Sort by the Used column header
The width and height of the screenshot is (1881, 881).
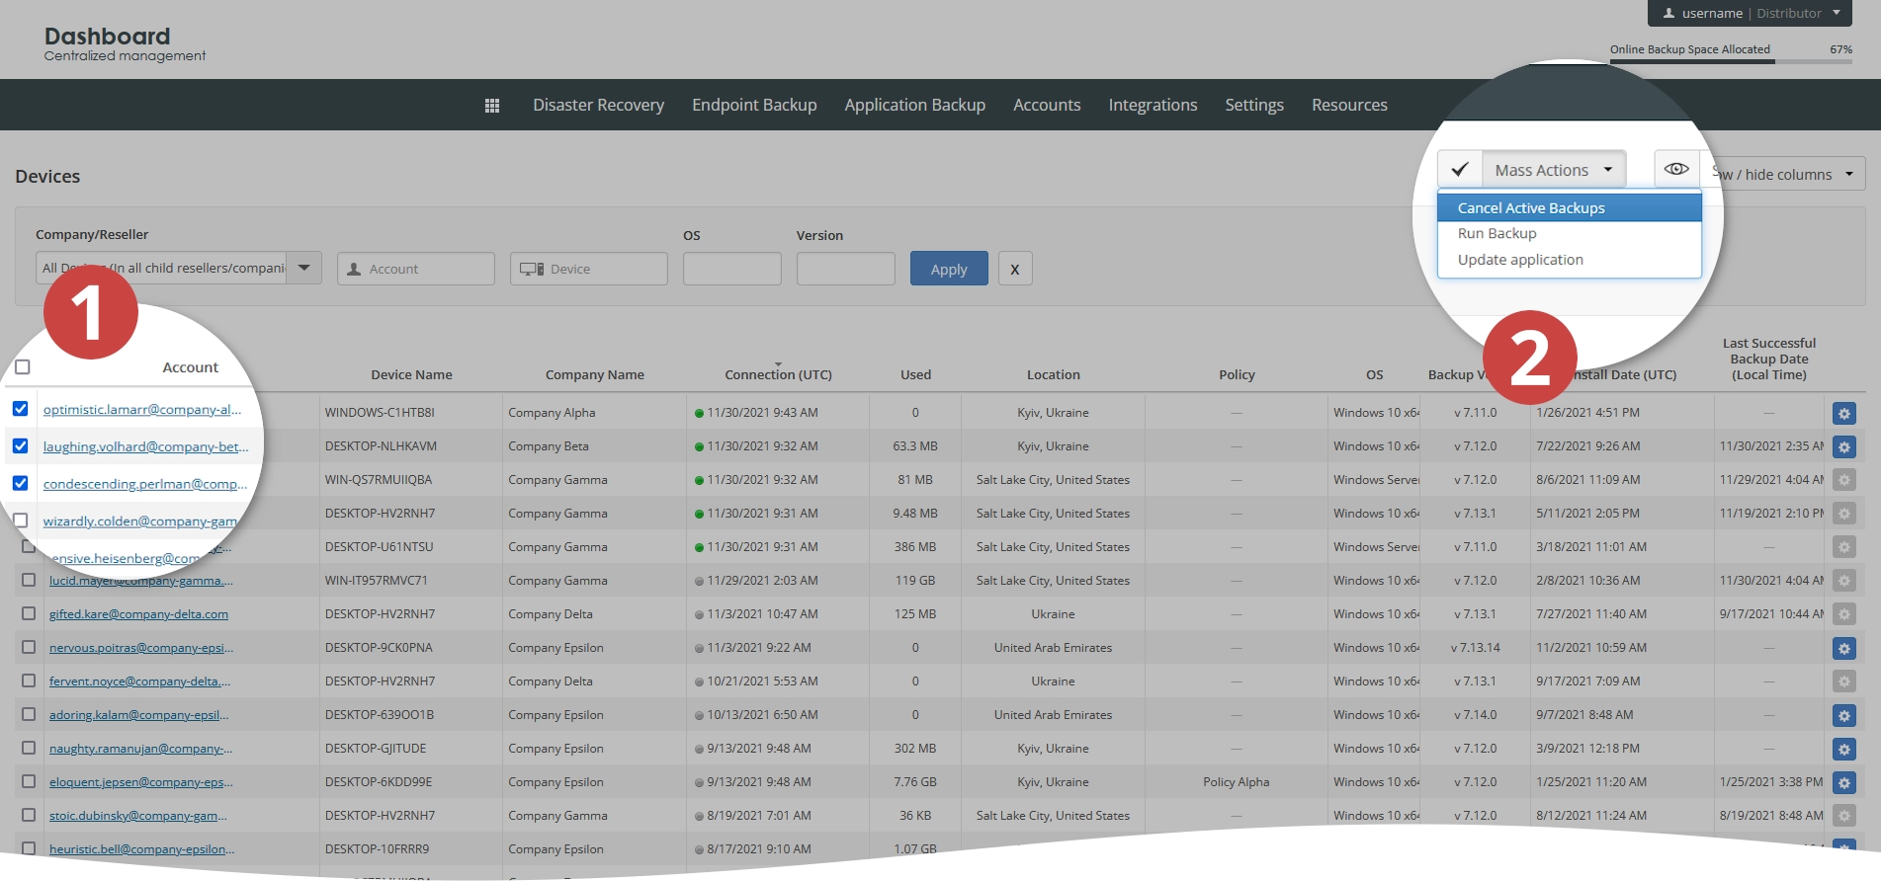(915, 375)
